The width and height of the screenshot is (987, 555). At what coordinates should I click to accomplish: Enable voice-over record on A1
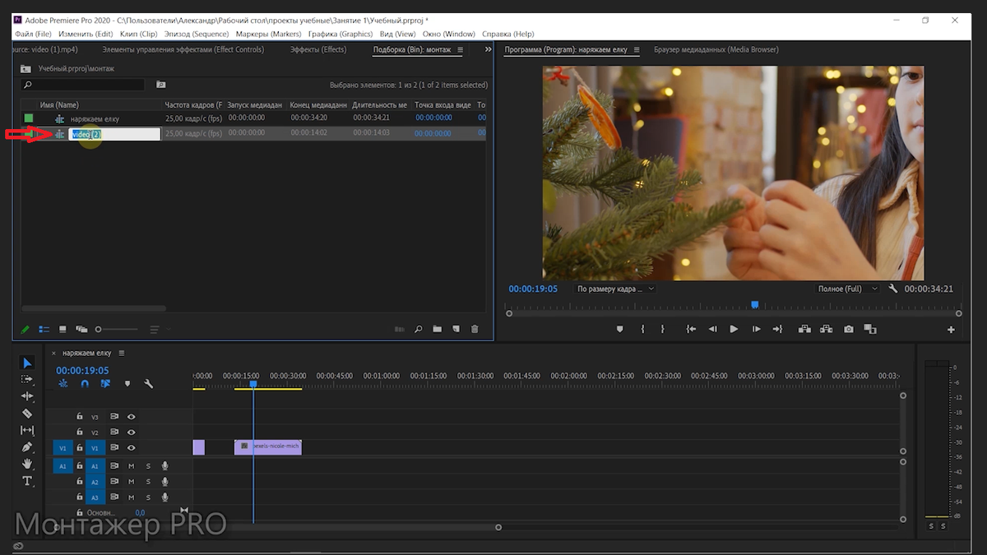(165, 466)
